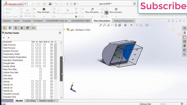This screenshot has height=105, width=187.
Task: Open the green results icon dropdown arrow
Action: click(x=79, y=16)
